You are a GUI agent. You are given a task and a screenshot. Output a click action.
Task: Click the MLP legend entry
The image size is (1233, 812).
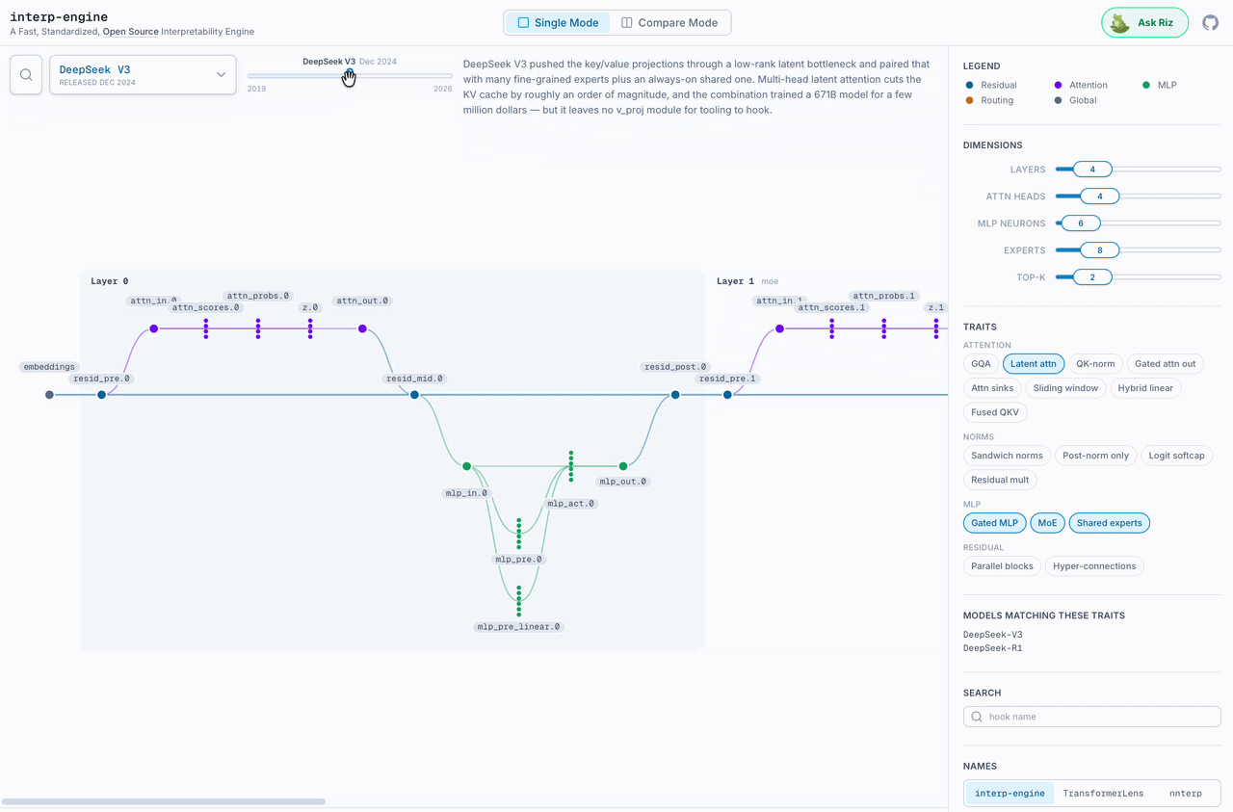coord(1160,85)
